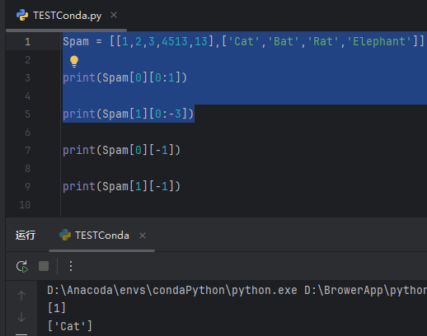This screenshot has height=336, width=427.
Task: Open the more options vertical dots menu
Action: coord(71,266)
